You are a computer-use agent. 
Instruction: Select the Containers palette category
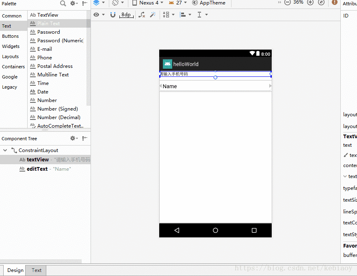[x=13, y=67]
